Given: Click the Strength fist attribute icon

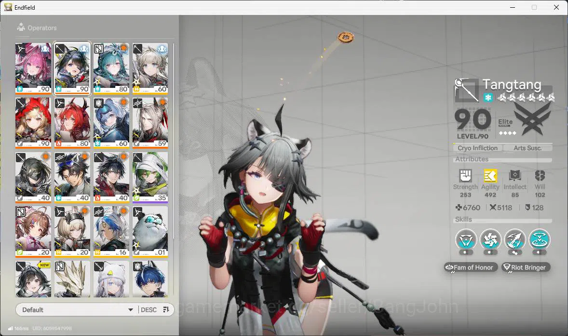Looking at the screenshot, I should point(465,176).
